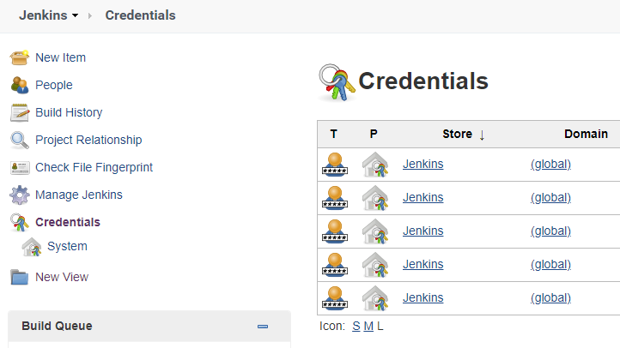Image resolution: width=620 pixels, height=348 pixels.
Task: Click the provider house icon in first row
Action: [x=375, y=164]
